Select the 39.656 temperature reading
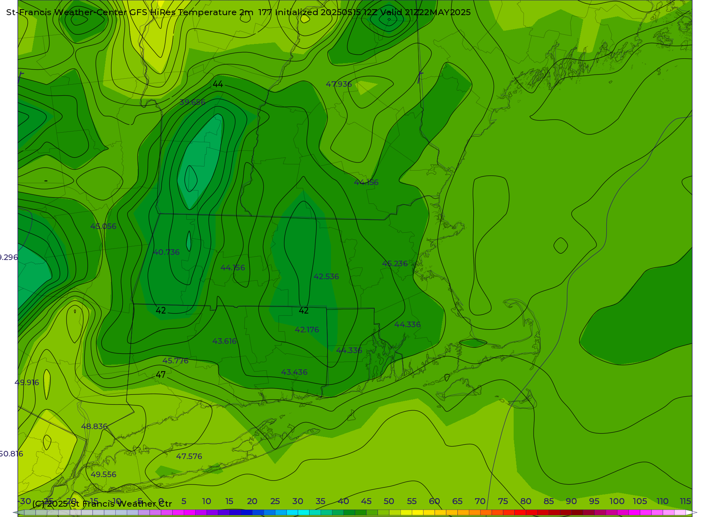 192,102
